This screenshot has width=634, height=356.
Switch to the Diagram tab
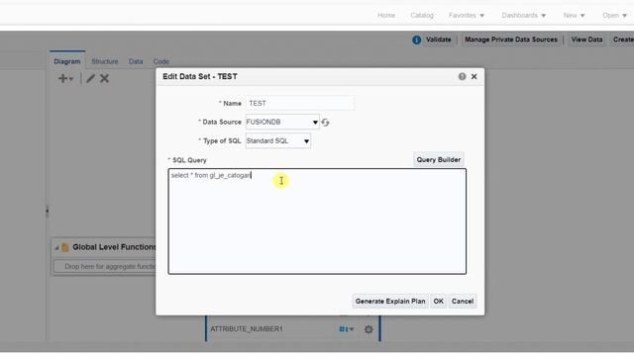click(x=67, y=61)
